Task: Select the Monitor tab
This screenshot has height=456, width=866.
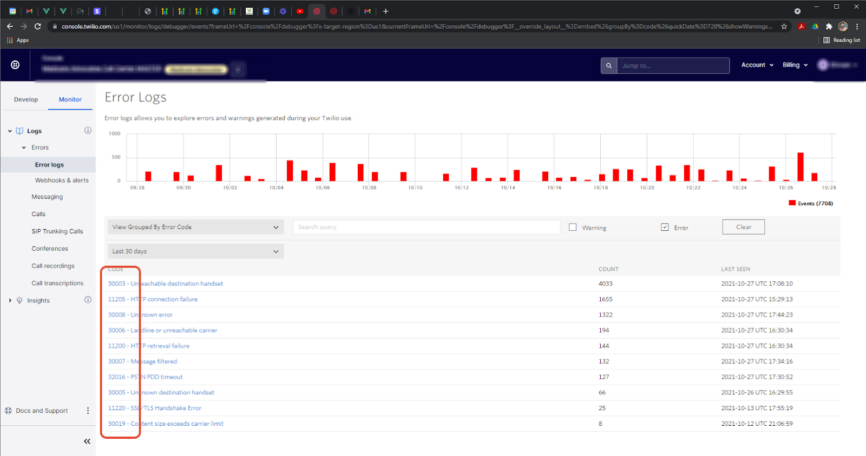Action: tap(70, 99)
